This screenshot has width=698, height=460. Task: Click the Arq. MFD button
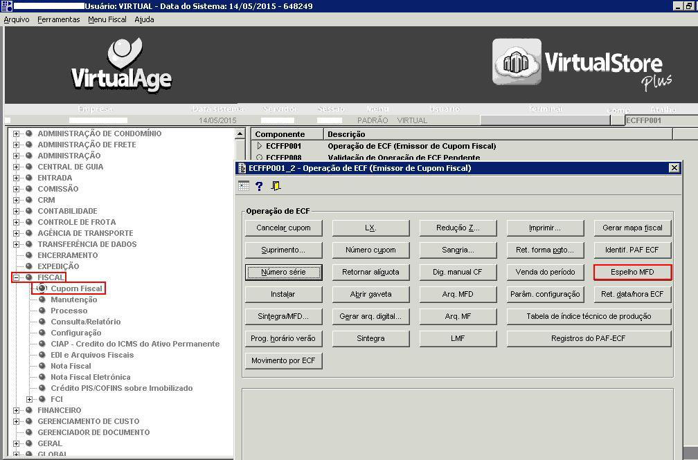(458, 295)
